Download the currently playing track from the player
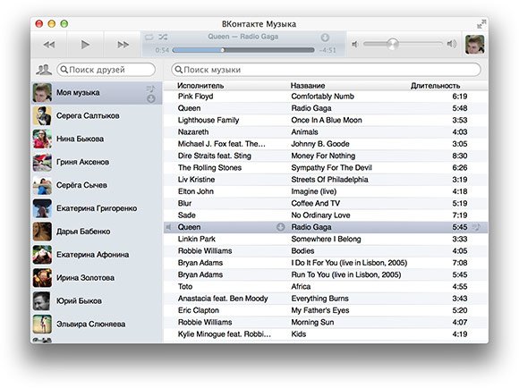The height and width of the screenshot is (388, 519). click(325, 38)
